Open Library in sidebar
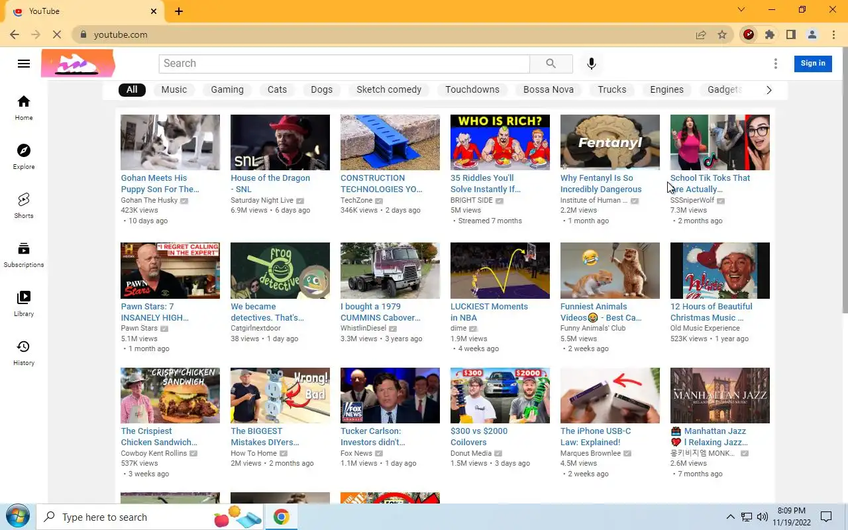 point(24,304)
